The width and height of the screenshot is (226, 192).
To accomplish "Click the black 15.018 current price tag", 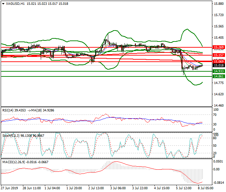I will coord(218,65).
